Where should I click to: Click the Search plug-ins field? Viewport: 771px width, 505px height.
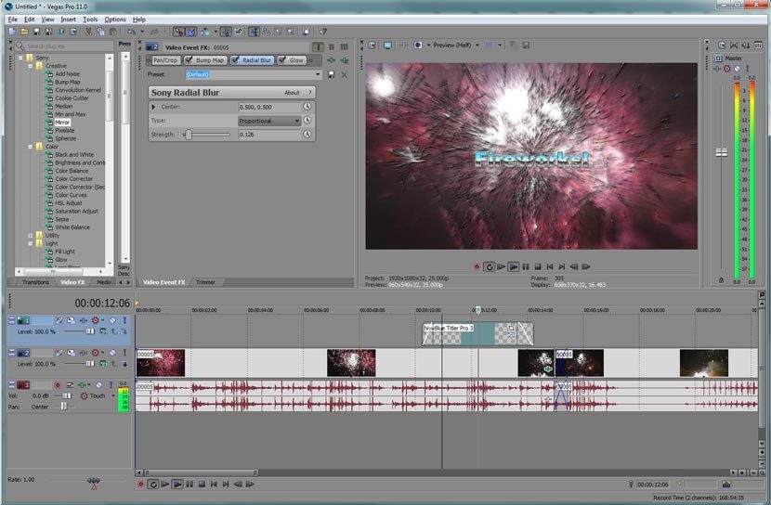tap(63, 46)
